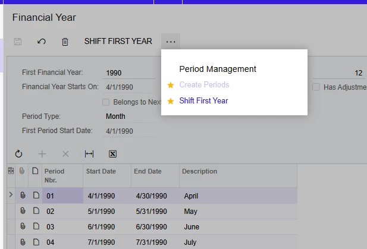Image resolution: width=367 pixels, height=249 pixels.
Task: Toggle the Belongs to Next Year checkbox
Action: click(x=106, y=102)
